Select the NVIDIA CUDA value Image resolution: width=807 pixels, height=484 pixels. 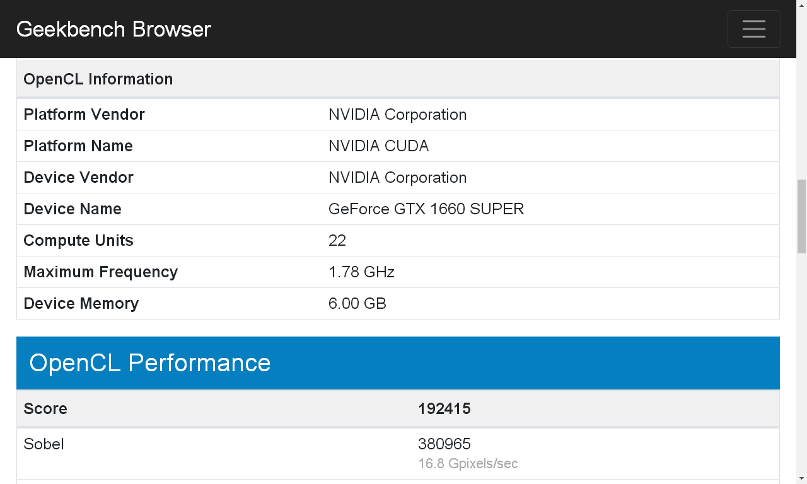tap(378, 146)
